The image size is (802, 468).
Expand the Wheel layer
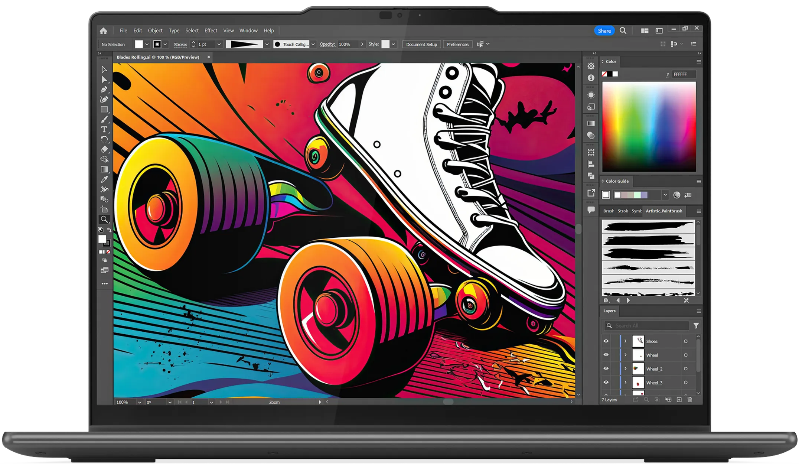(x=626, y=355)
